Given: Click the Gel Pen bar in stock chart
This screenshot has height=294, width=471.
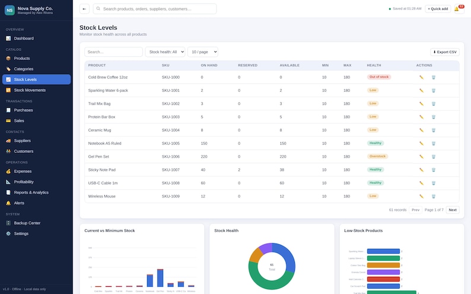Looking at the screenshot, I should (160, 278).
